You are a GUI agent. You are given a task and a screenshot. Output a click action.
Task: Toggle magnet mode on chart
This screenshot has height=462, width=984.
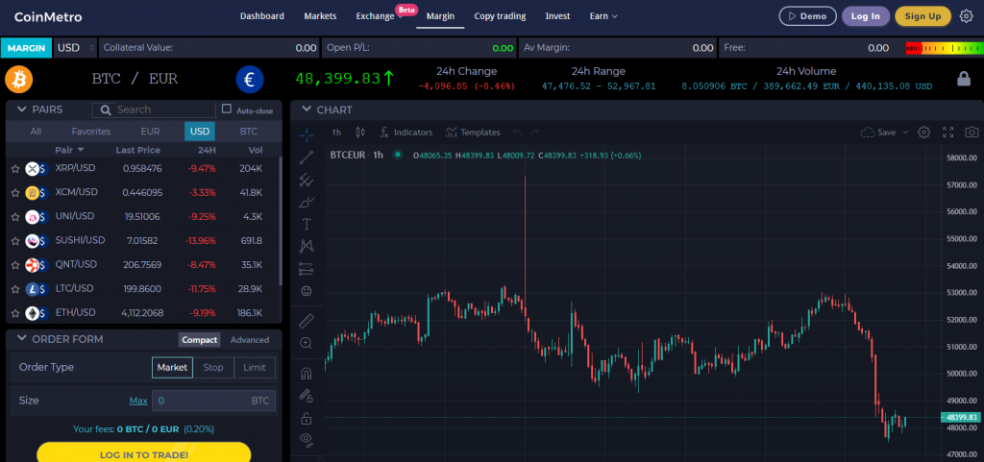coord(307,375)
